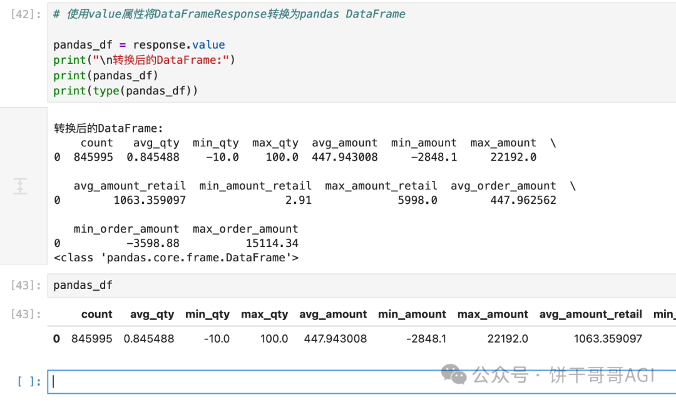
Task: Click the code line 'pandas_df = response.value'
Action: tap(139, 45)
